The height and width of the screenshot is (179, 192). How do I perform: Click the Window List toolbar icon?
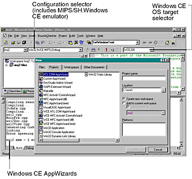82,43
